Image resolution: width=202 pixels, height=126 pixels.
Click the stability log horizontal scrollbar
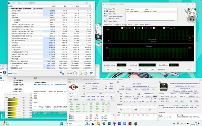151,20
